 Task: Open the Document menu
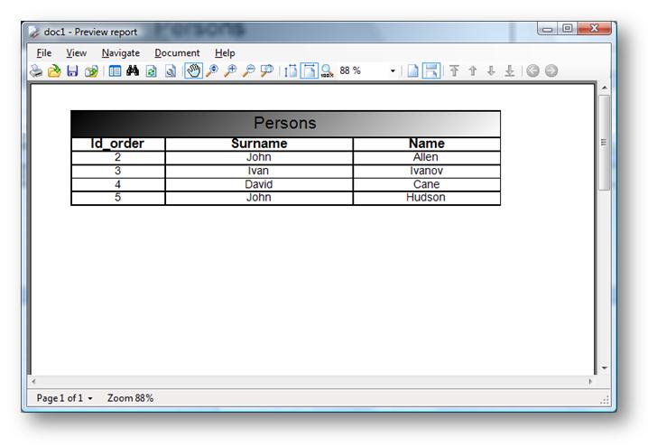click(x=177, y=53)
